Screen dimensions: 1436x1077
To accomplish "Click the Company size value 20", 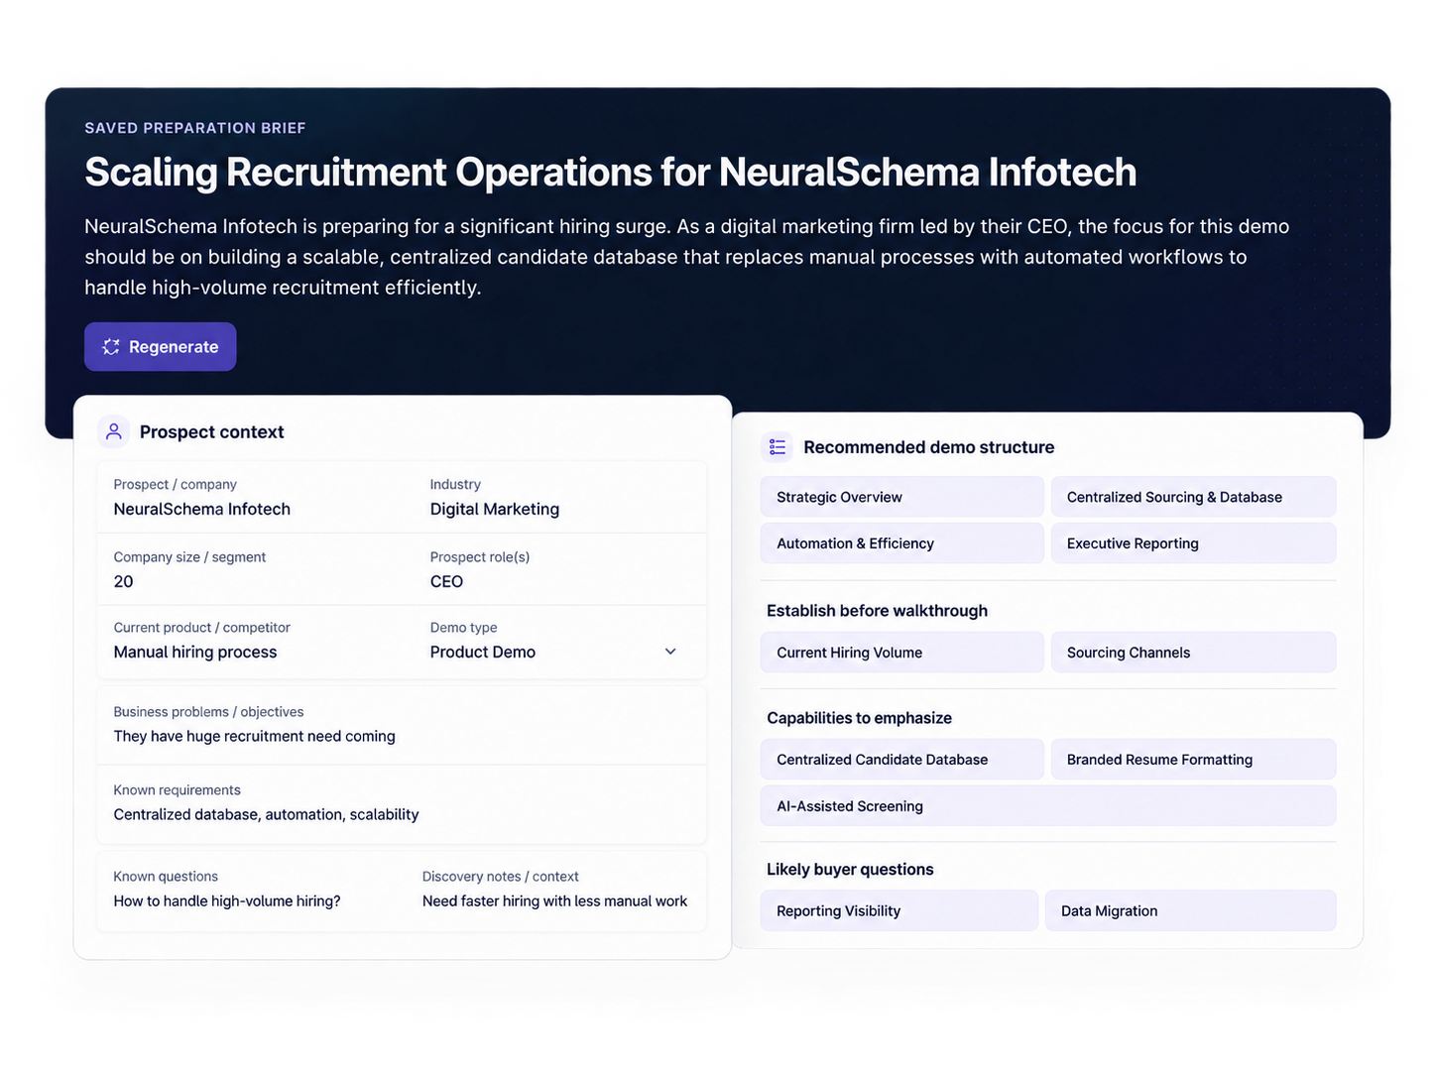I will pos(123,581).
